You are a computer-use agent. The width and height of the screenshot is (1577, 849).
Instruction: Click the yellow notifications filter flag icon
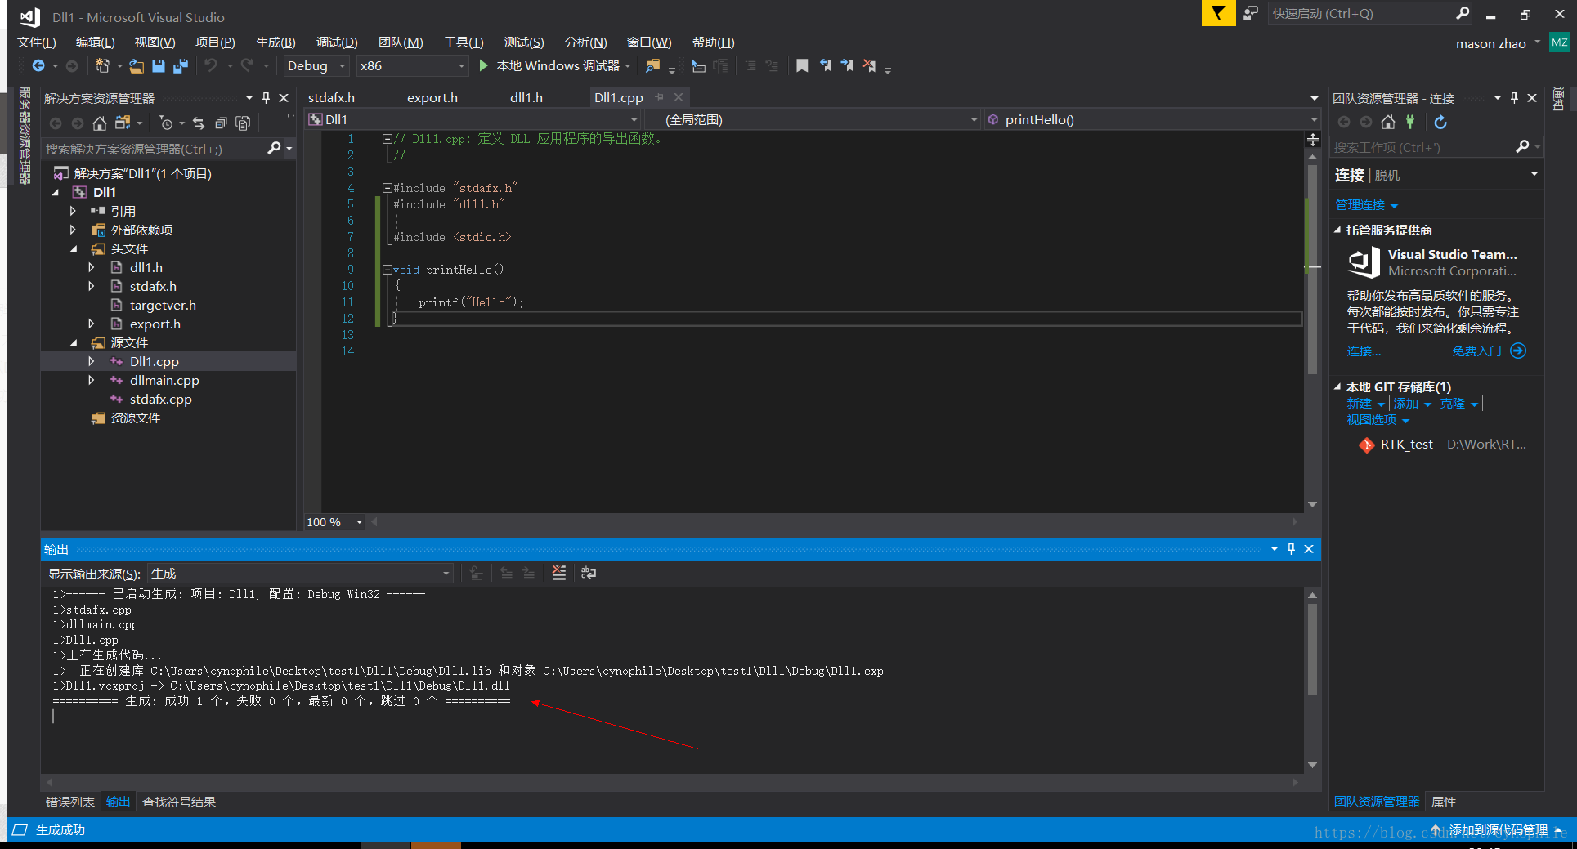1218,13
